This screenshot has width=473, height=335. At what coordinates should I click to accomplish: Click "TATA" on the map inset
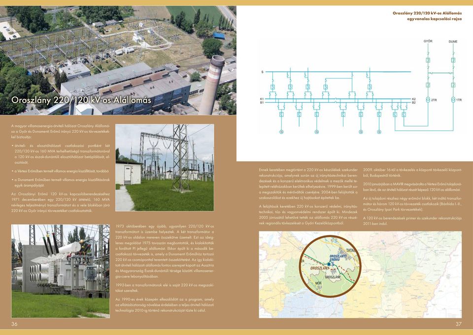[351, 251]
